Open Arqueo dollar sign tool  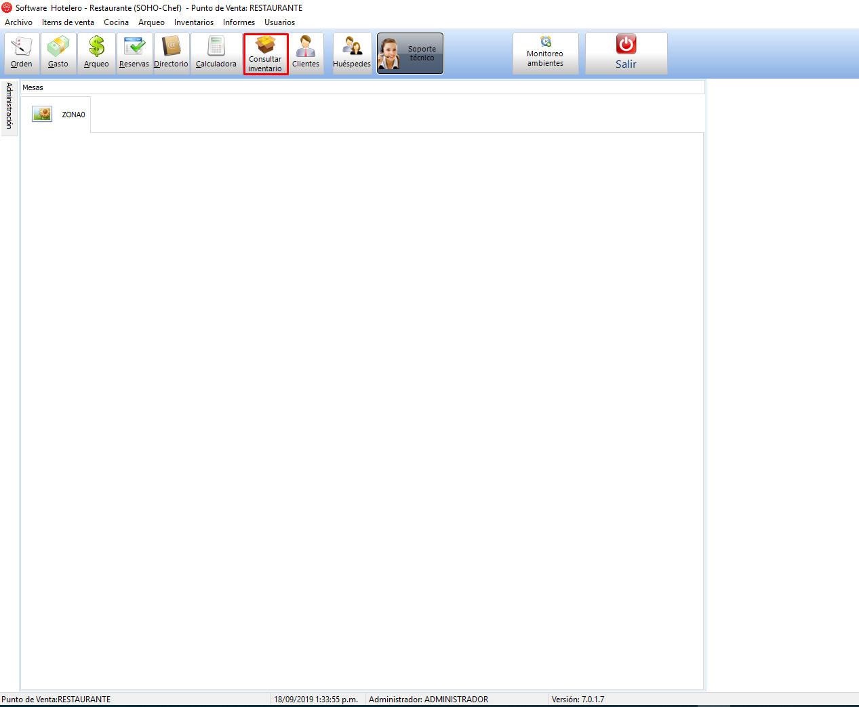[96, 53]
